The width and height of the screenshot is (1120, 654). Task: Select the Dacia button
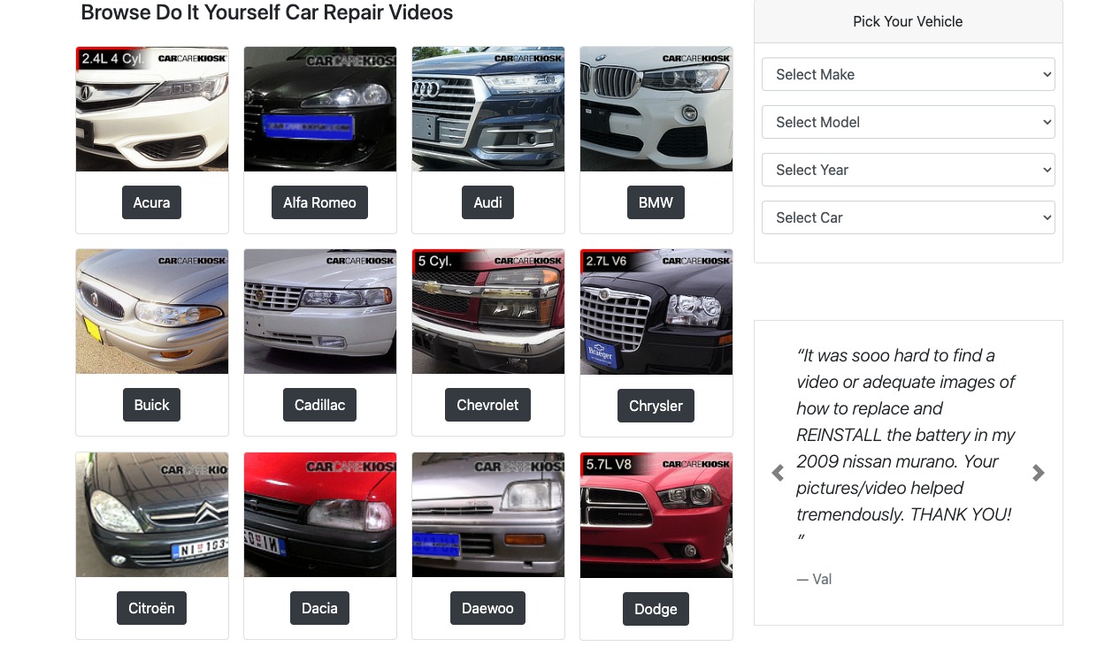tap(319, 608)
